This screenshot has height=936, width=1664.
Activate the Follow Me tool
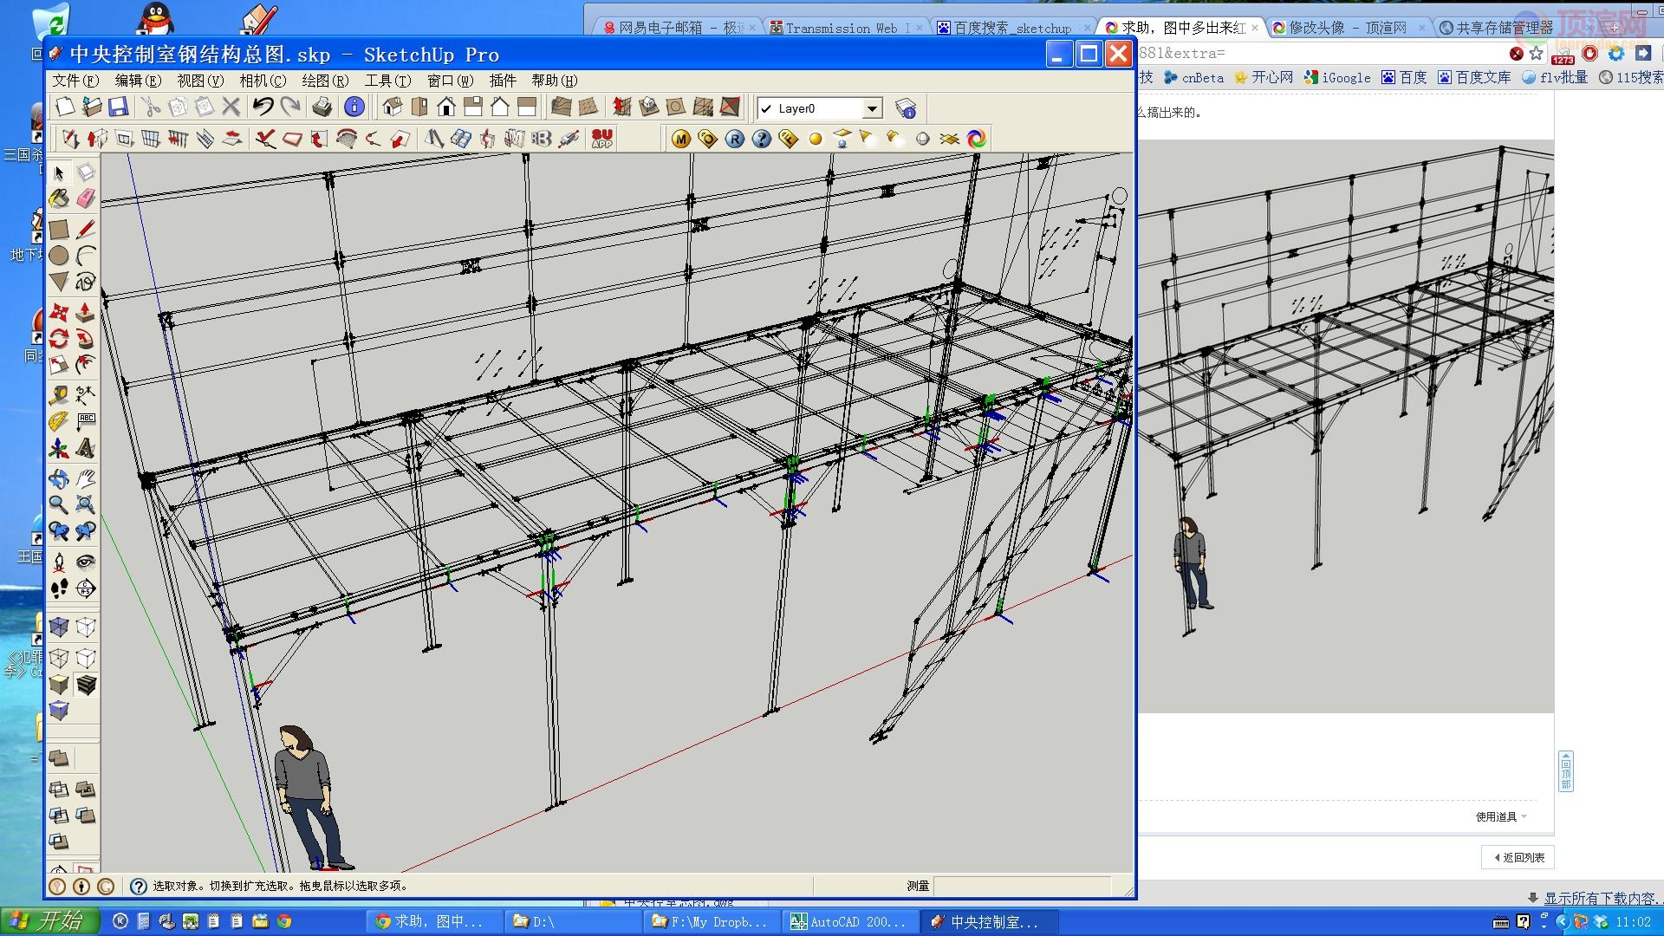[x=85, y=338]
